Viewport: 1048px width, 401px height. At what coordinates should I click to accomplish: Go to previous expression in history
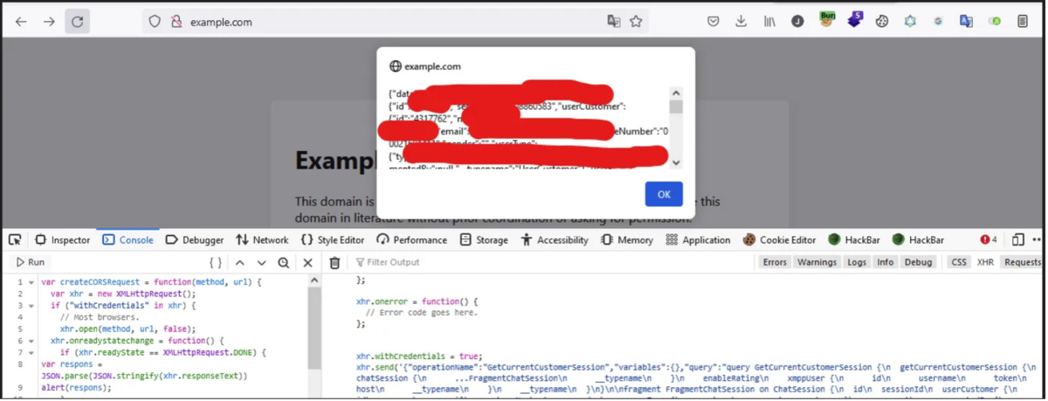(240, 262)
